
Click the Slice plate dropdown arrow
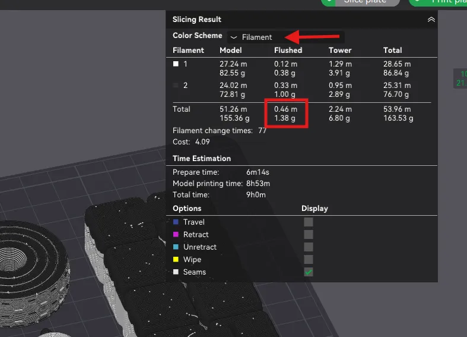(329, 2)
